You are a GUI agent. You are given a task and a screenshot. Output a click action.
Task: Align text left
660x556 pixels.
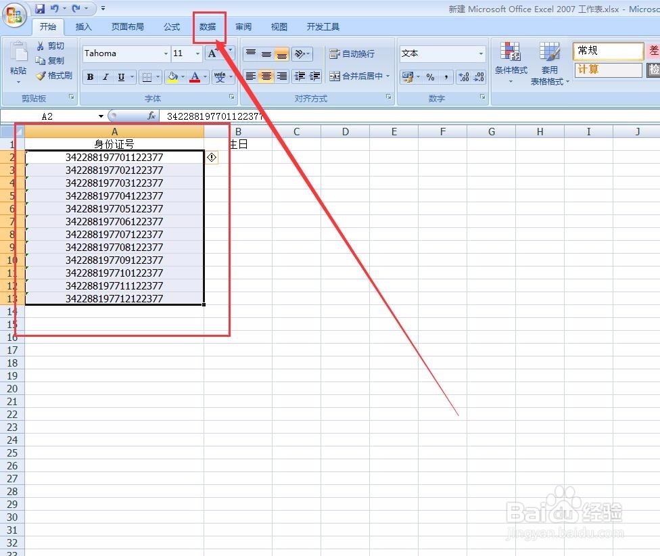251,76
